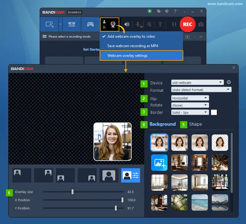
Task: Toggle mouse click effects icon
Action: click(149, 25)
